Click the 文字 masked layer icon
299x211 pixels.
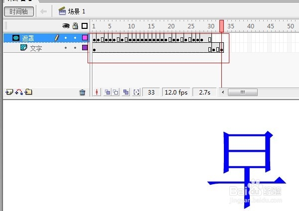tap(24, 47)
